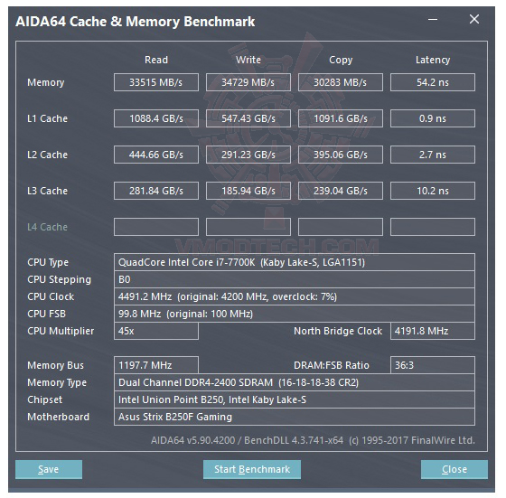506x498 pixels.
Task: Select L3 Cache Read 281.84 GB/s
Action: coord(156,191)
